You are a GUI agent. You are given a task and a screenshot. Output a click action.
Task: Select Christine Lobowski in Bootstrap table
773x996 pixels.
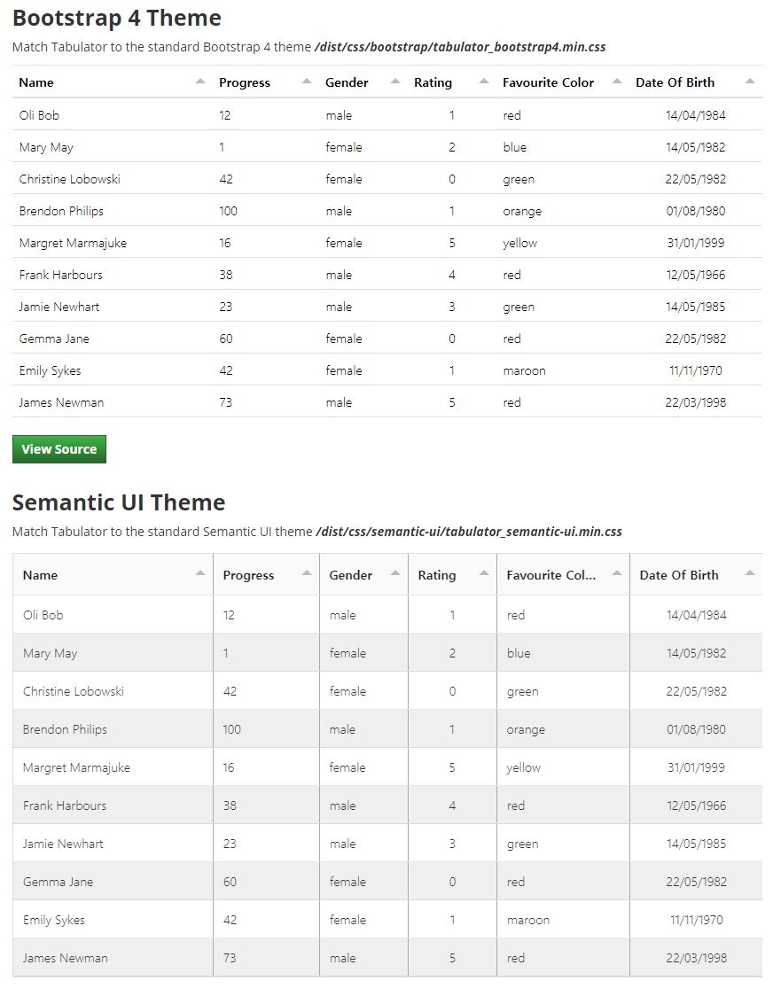70,179
